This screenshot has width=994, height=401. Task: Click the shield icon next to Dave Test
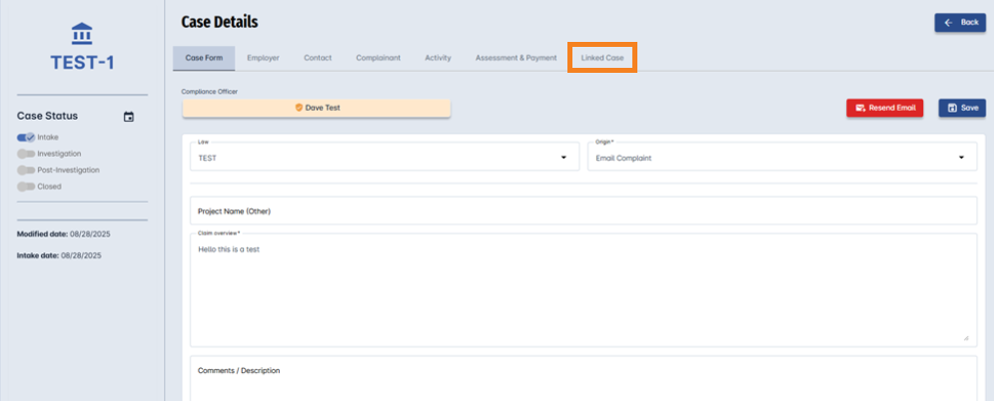coord(299,108)
